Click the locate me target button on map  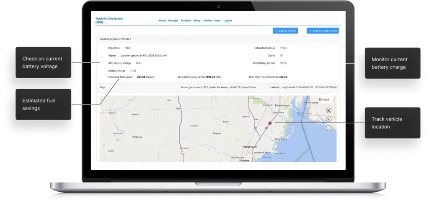tap(328, 110)
